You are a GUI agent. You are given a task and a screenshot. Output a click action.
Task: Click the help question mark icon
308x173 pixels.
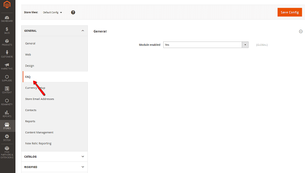(x=73, y=12)
